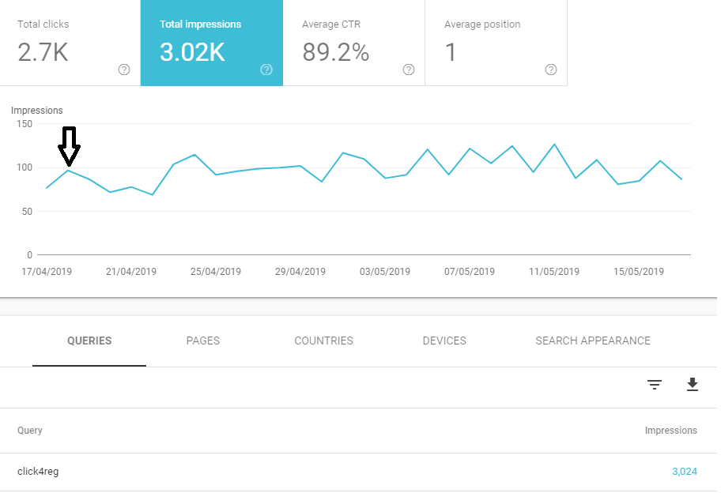
Task: Click the 2.7K total clicks value
Action: coord(43,52)
